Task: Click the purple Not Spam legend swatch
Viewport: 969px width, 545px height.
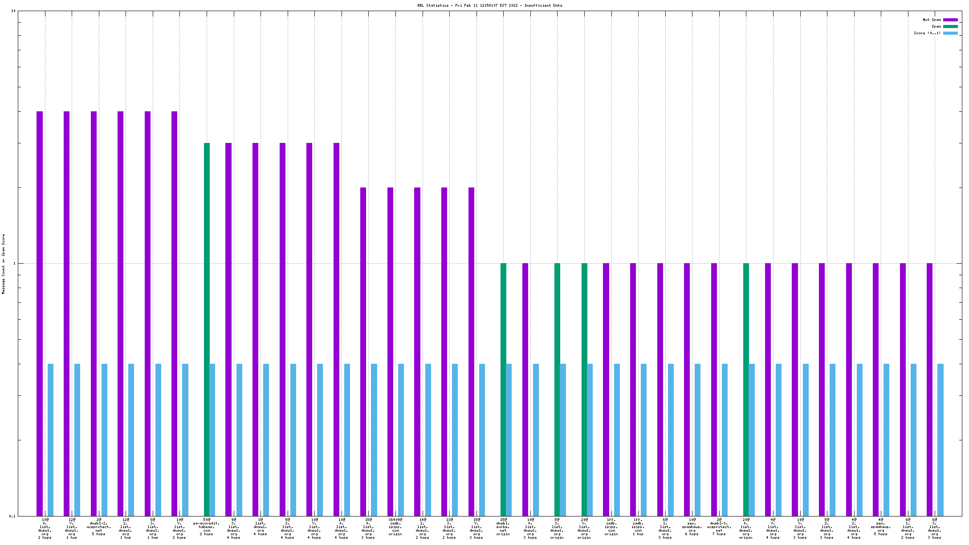Action: [950, 20]
